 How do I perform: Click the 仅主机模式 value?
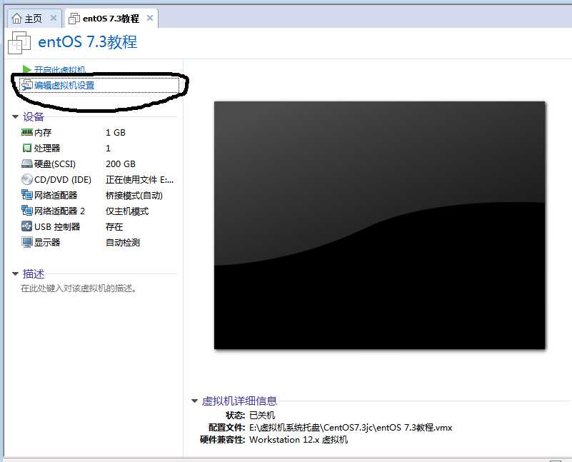[127, 211]
